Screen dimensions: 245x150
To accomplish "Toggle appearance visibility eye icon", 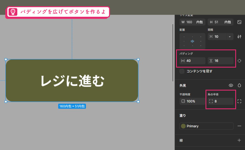I will (x=231, y=85).
